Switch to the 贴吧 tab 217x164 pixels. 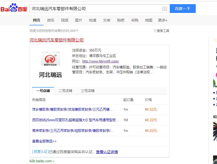(x=121, y=20)
